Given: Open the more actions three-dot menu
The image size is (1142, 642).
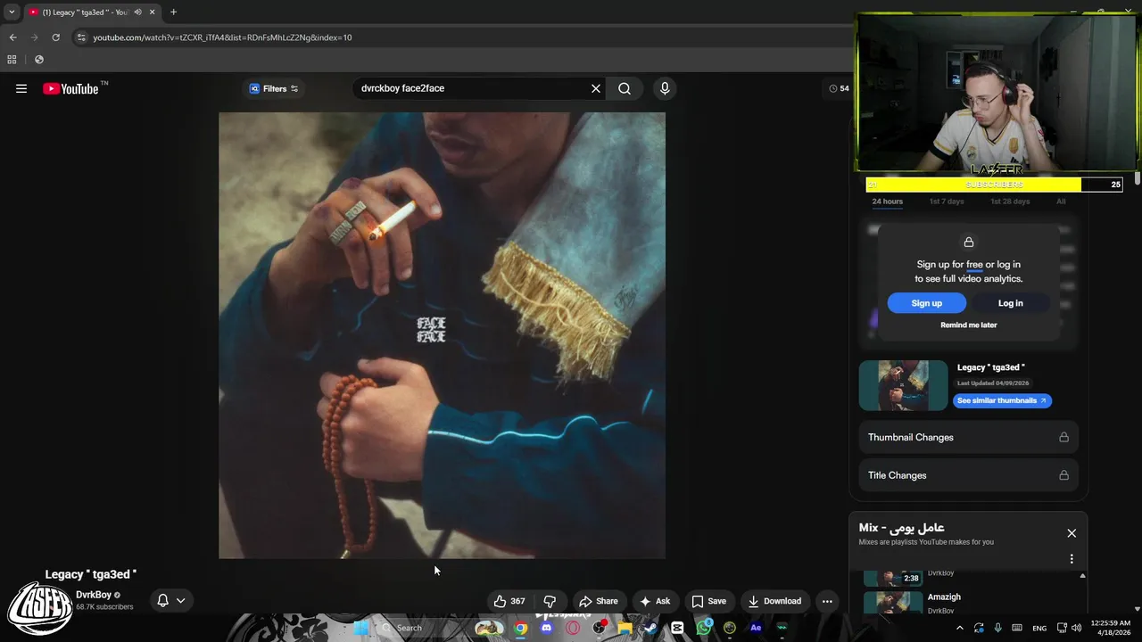Looking at the screenshot, I should 827,601.
